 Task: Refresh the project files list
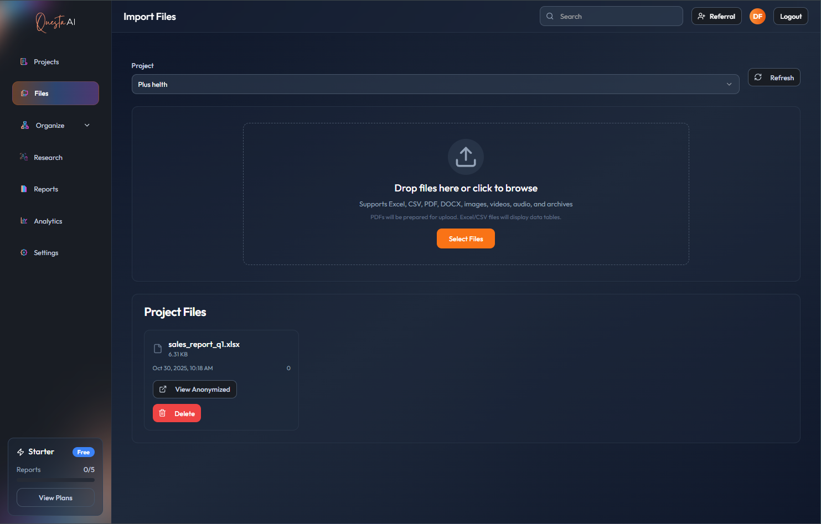pyautogui.click(x=773, y=77)
